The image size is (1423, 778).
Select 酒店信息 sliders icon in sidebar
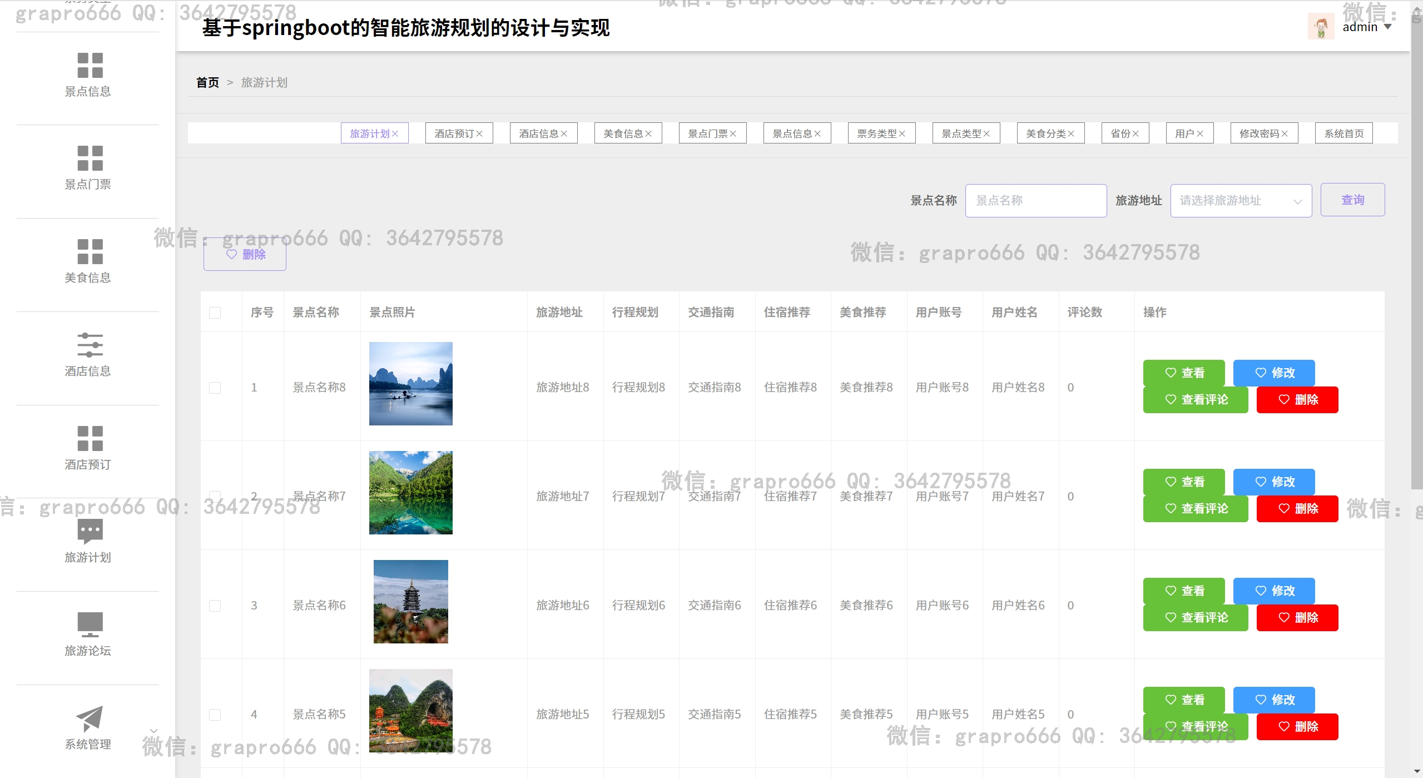coord(90,345)
